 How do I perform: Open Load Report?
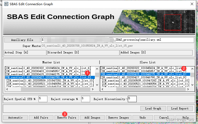(180, 108)
